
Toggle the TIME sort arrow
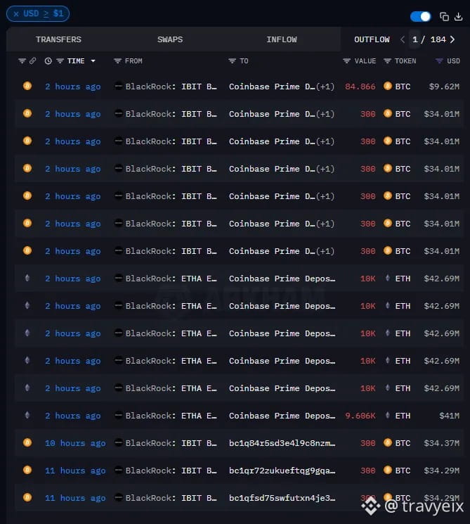pos(93,60)
